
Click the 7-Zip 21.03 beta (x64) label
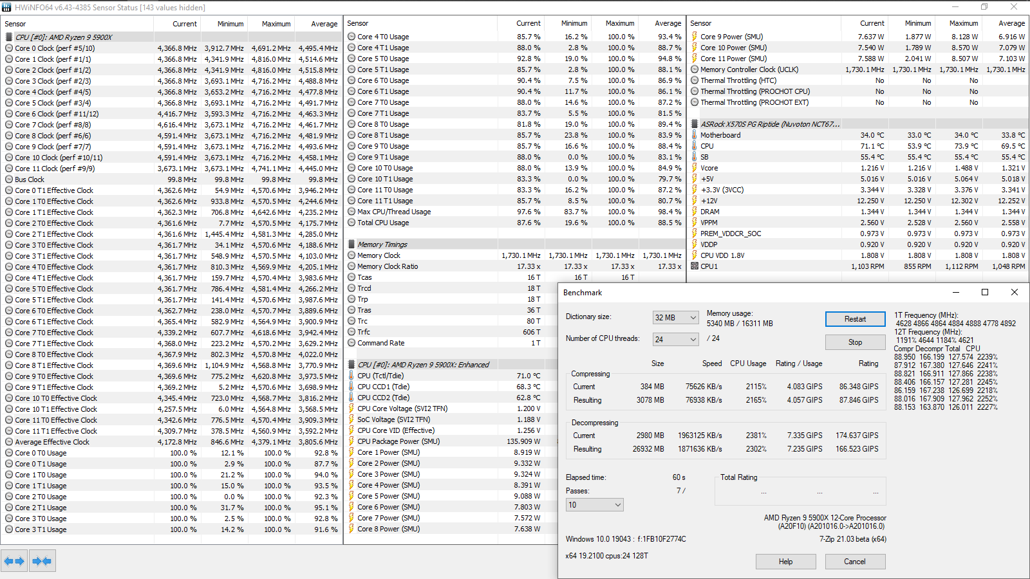852,539
